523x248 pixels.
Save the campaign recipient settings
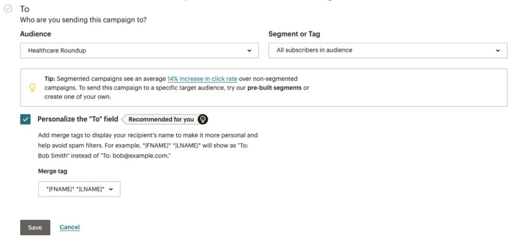[x=35, y=228]
